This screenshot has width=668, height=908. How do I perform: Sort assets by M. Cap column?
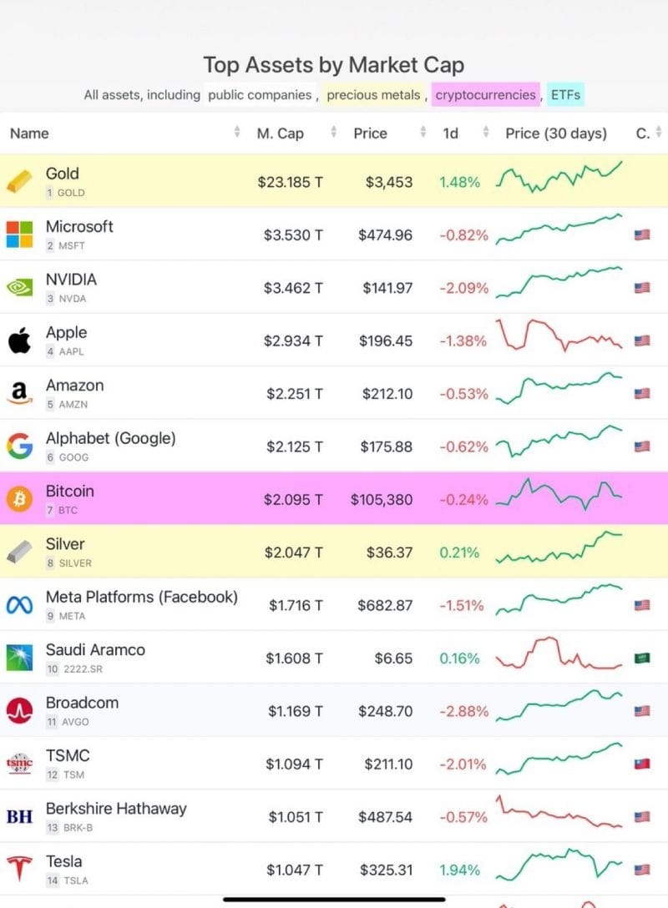click(x=280, y=134)
